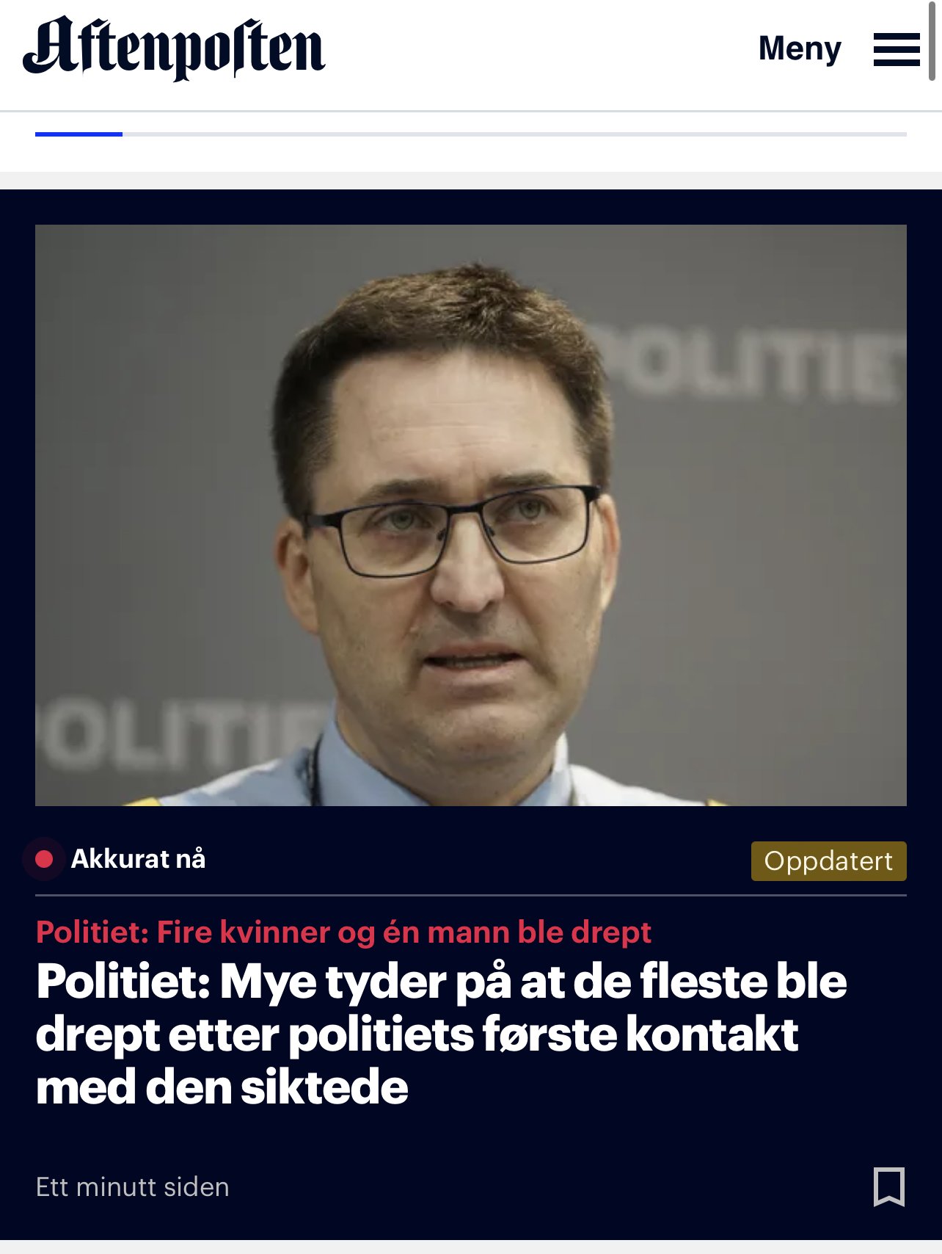Click the thin divider line below Akkurat nå
942x1254 pixels.
tap(471, 896)
